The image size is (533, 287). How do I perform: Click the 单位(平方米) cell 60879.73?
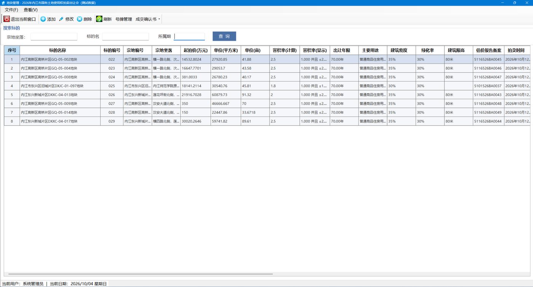[x=226, y=95]
